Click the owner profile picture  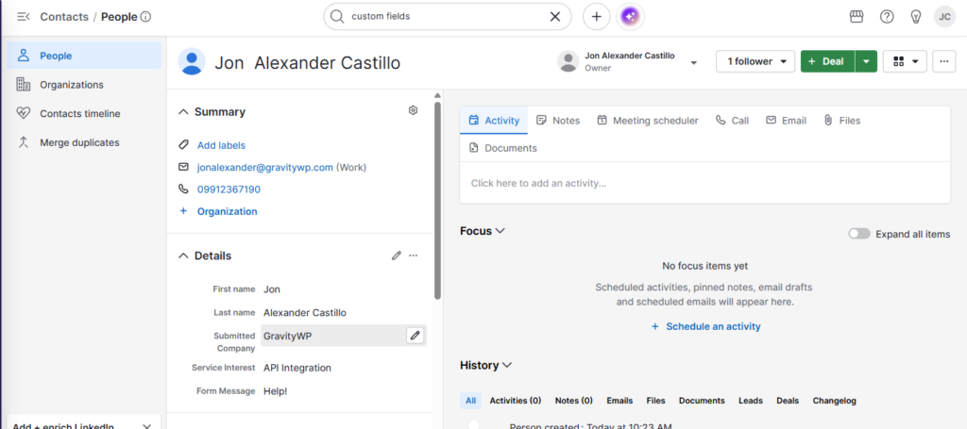pyautogui.click(x=568, y=61)
